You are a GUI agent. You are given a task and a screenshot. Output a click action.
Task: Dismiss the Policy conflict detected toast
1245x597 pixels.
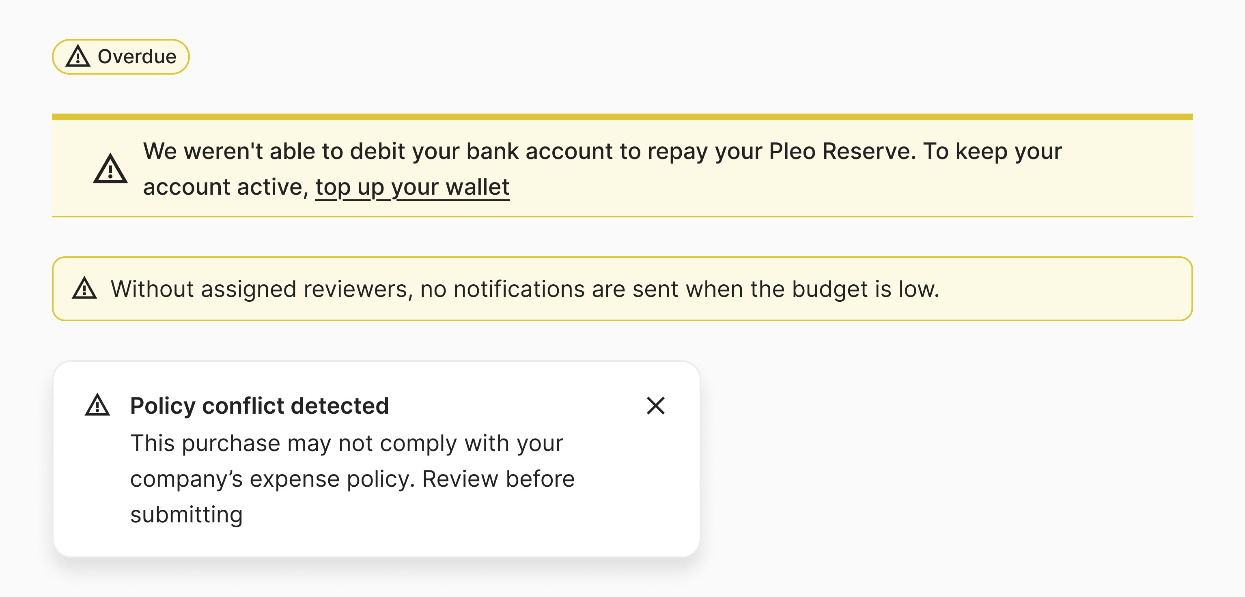tap(655, 406)
